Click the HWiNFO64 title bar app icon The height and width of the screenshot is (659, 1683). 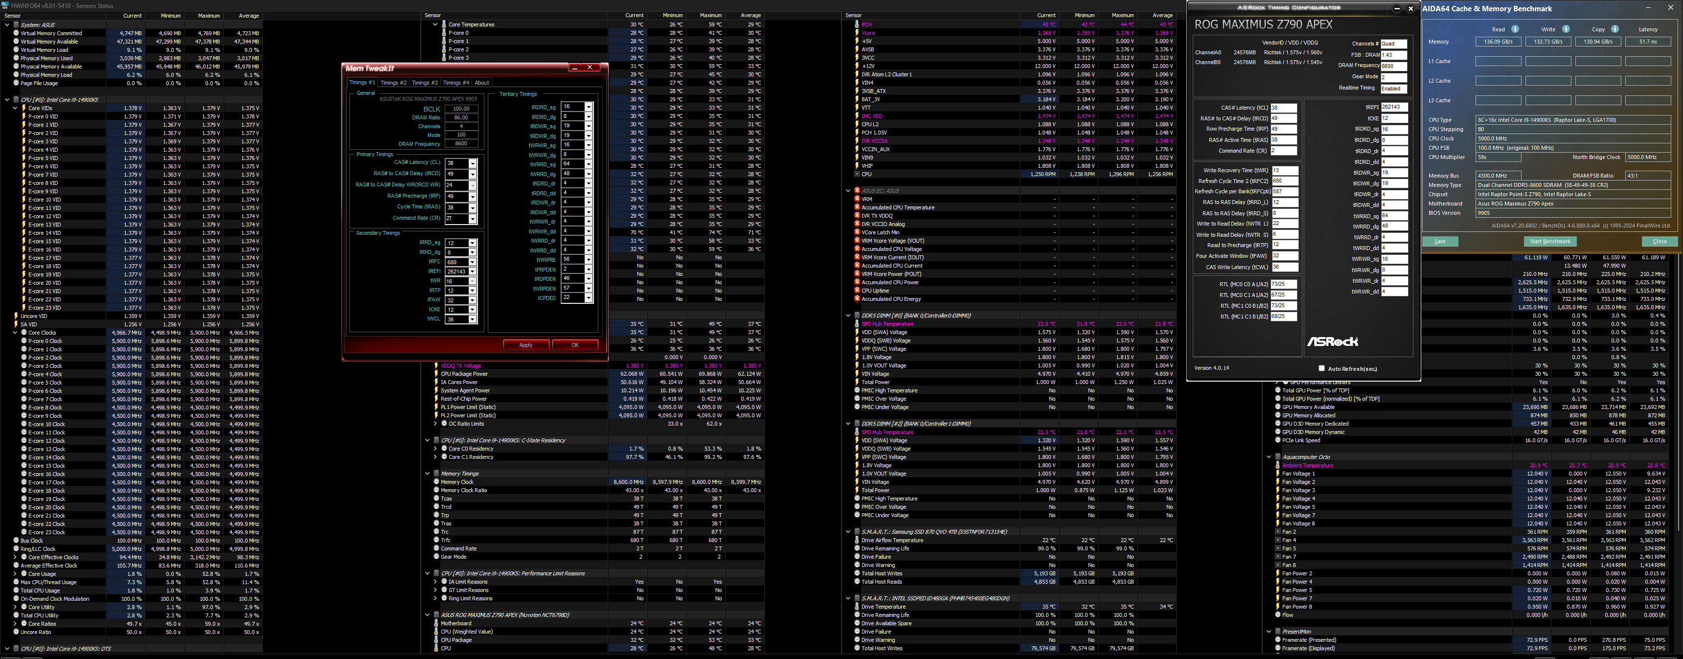(5, 5)
